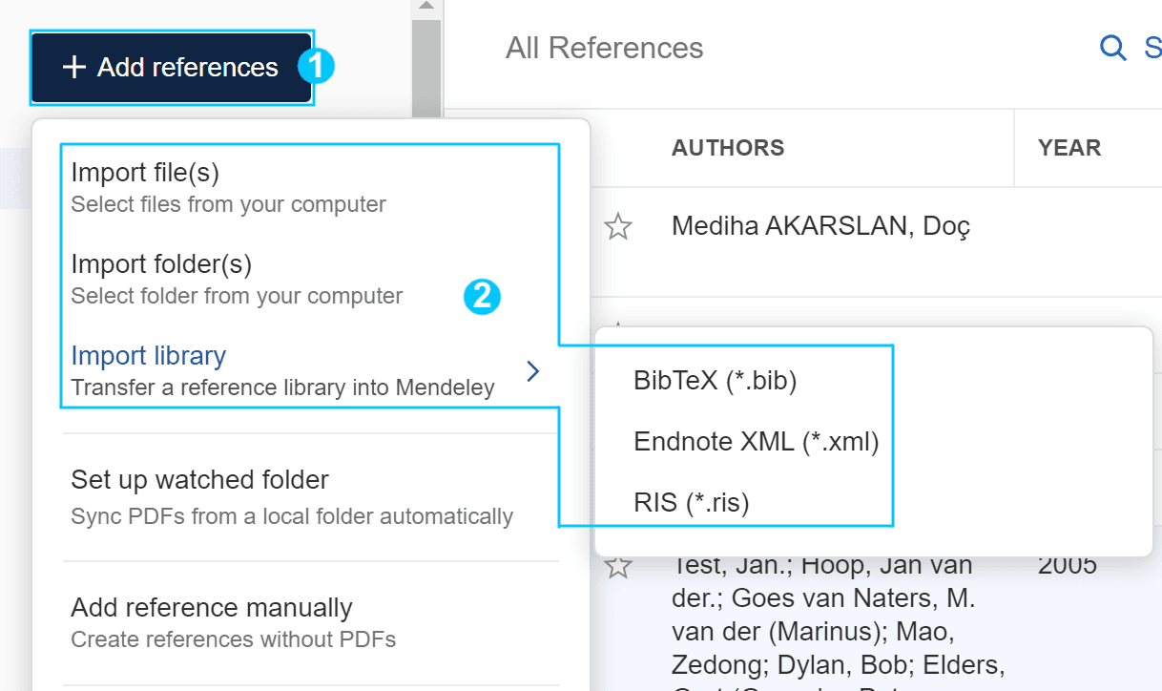
Task: Click the numbered step 1 badge
Action: (x=316, y=67)
